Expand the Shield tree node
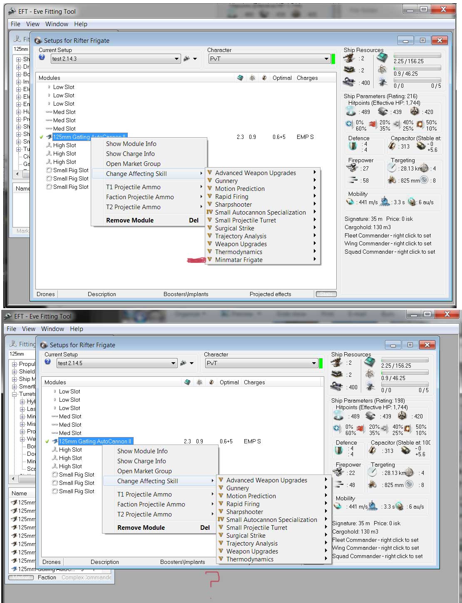This screenshot has width=462, height=603. pos(15,371)
